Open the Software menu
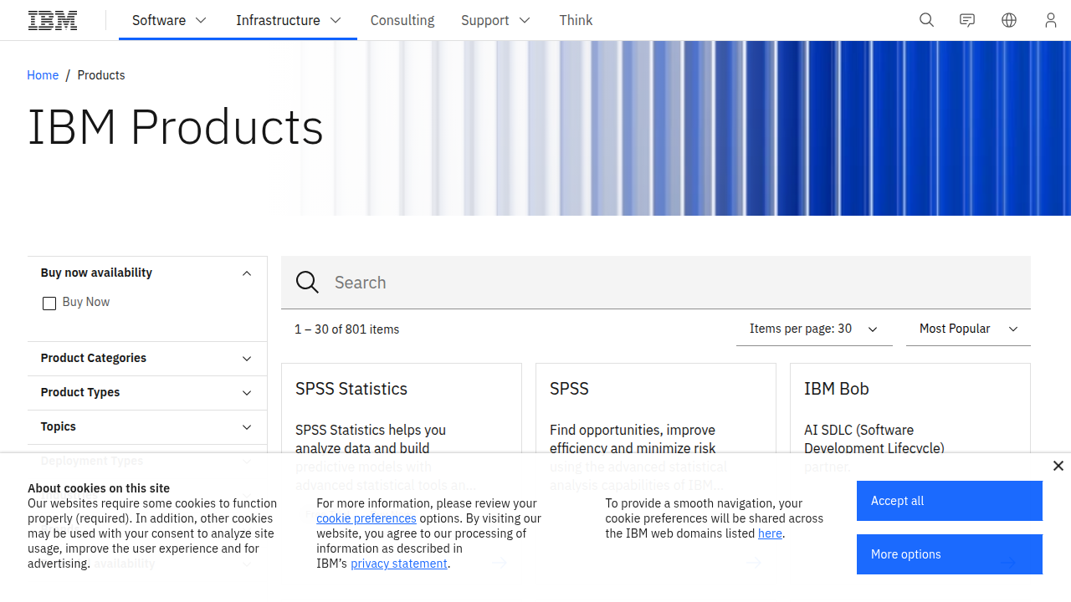This screenshot has width=1071, height=602. 170,20
